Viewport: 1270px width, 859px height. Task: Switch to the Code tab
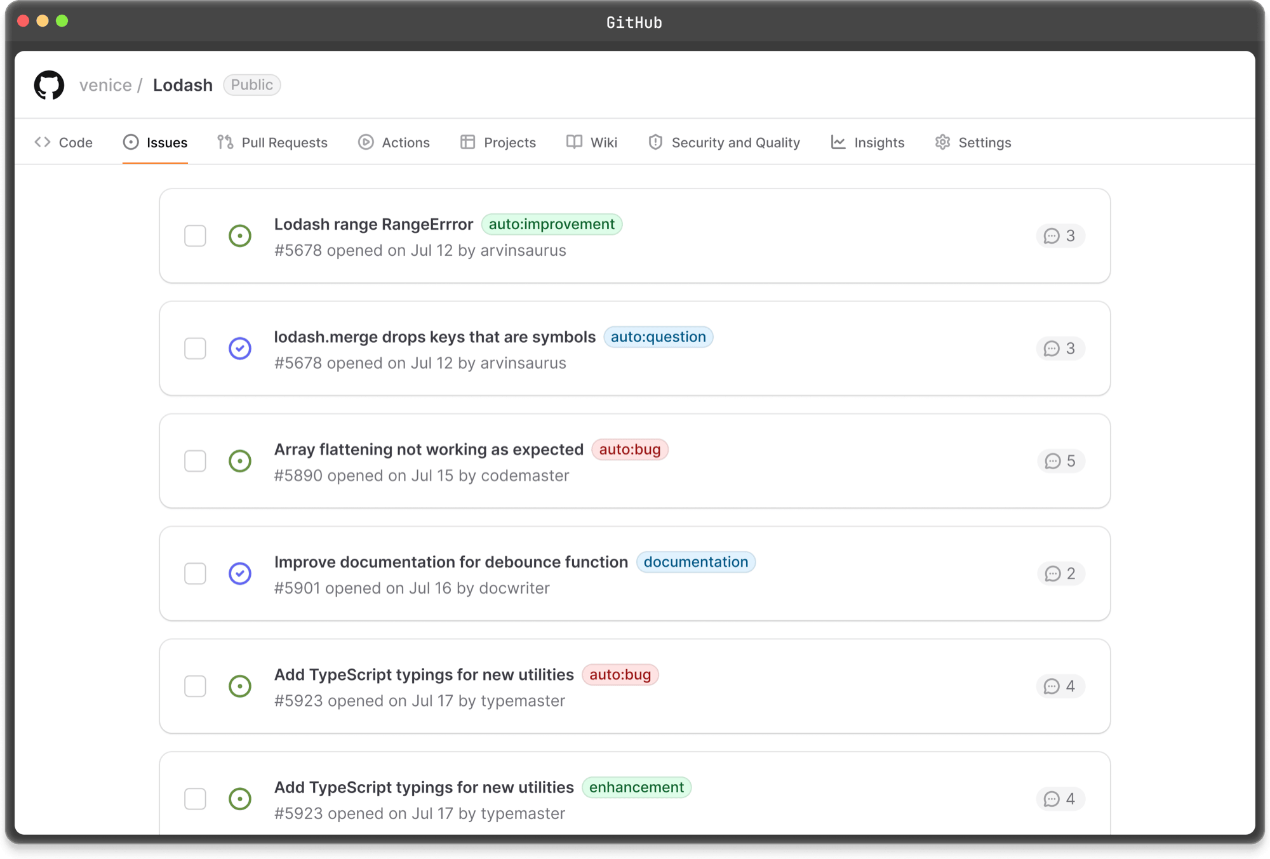pos(63,142)
